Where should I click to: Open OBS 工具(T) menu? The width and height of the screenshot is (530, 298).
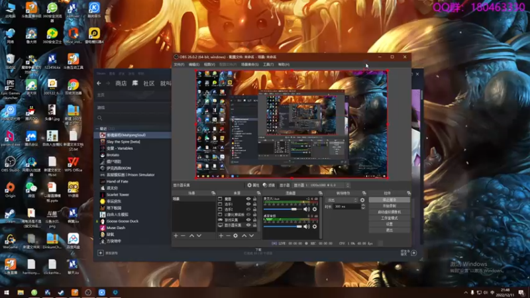(268, 64)
